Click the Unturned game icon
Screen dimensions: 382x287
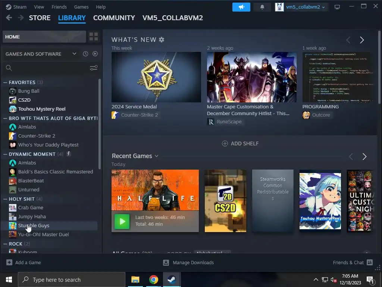[x=13, y=189]
